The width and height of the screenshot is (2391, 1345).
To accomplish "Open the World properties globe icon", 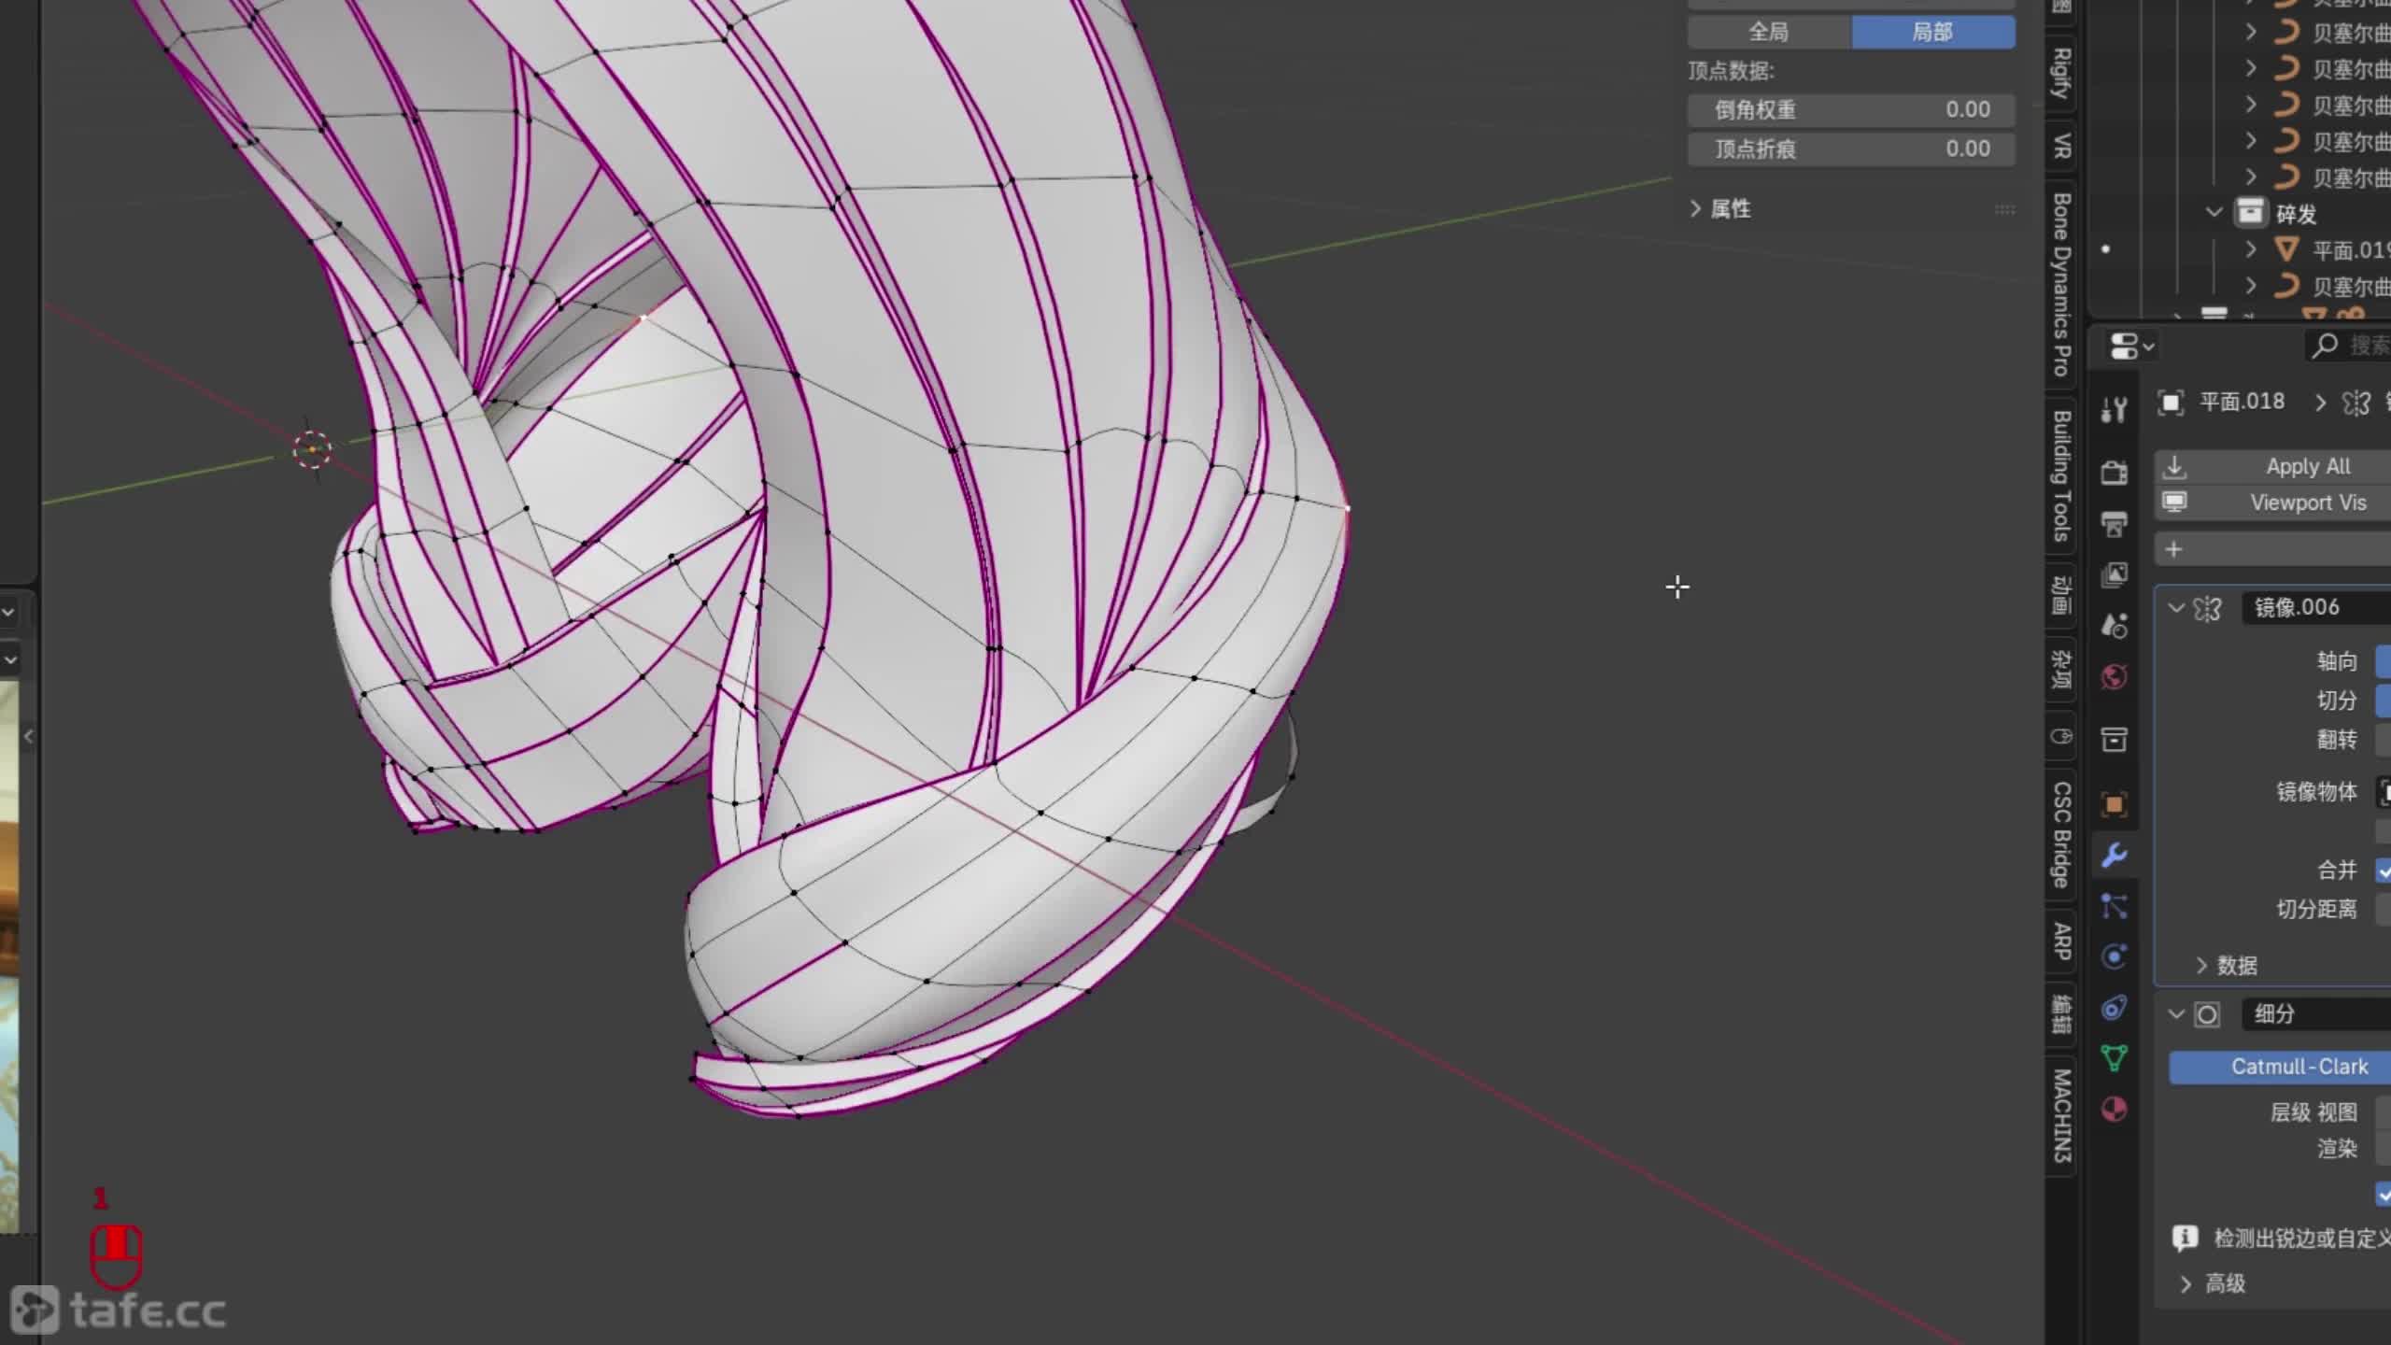I will click(x=2115, y=676).
